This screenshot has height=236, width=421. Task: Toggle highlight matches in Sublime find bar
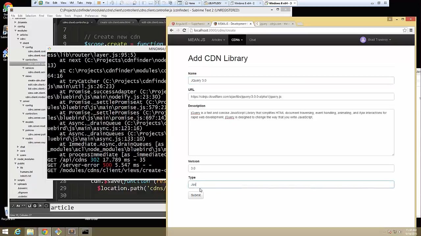tap(46, 206)
